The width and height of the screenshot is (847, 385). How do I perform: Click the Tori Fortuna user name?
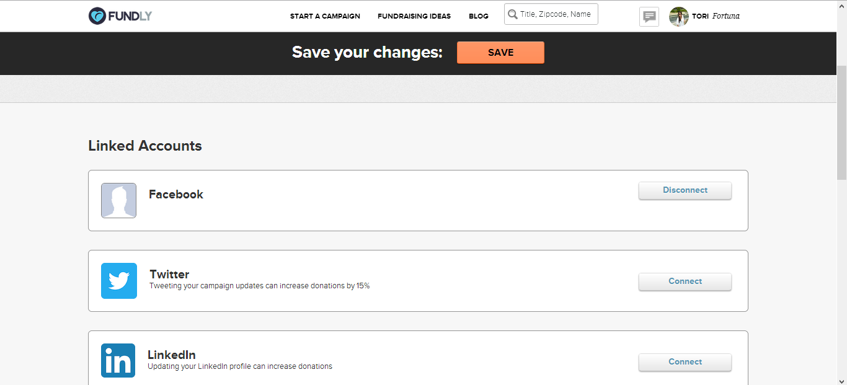tap(716, 16)
